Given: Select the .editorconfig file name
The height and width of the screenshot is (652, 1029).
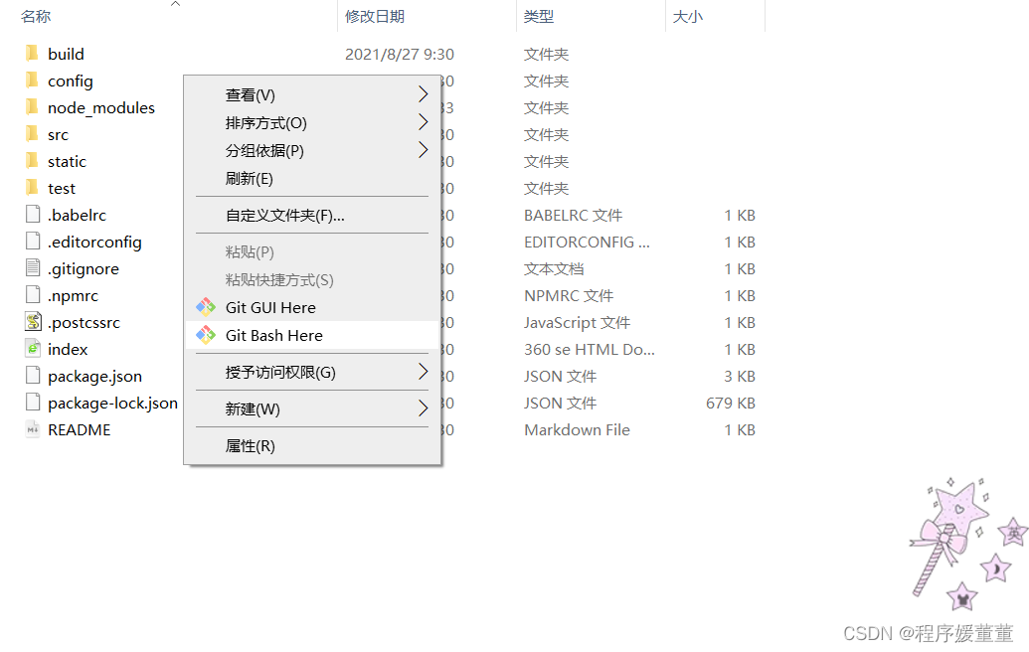Looking at the screenshot, I should click(94, 243).
